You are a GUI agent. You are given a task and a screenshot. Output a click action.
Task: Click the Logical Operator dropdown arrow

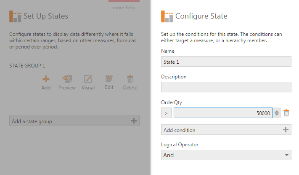[x=286, y=155]
